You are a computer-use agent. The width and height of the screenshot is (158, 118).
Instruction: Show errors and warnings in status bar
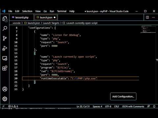13,106
